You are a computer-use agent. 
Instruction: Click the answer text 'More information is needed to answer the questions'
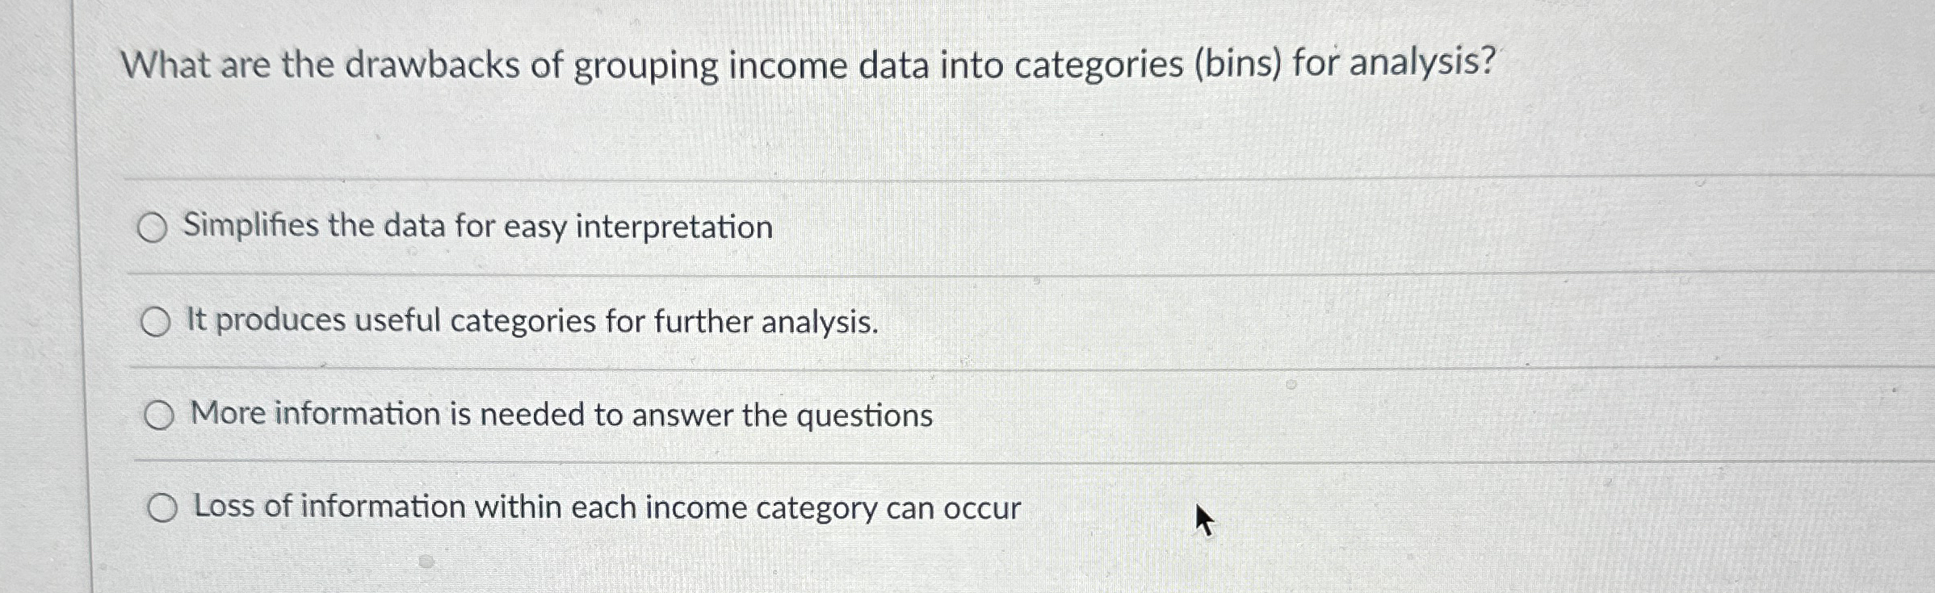point(560,415)
